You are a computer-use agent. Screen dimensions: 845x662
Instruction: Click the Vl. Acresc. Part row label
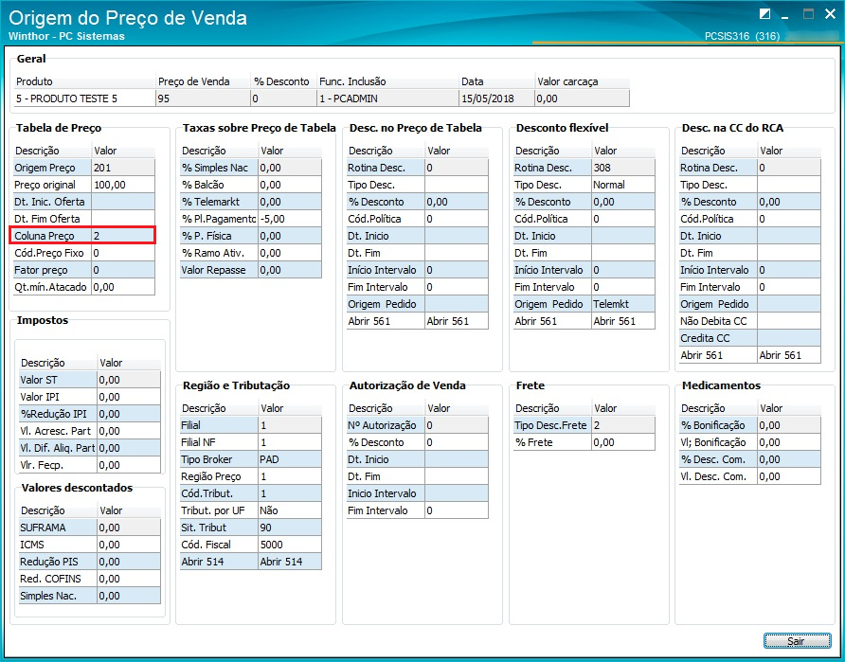click(58, 431)
